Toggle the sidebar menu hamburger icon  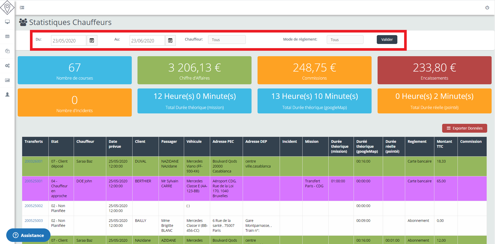(x=22, y=8)
